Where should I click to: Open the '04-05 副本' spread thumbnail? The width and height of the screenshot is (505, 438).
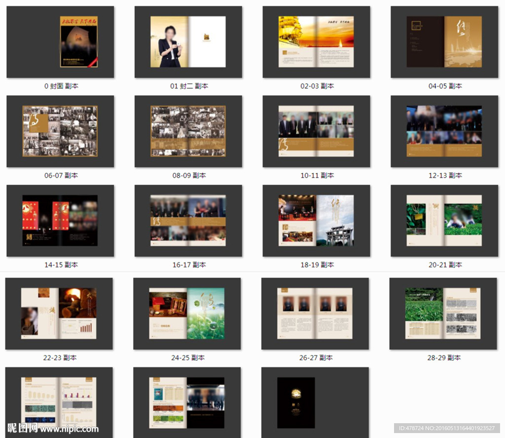click(444, 42)
